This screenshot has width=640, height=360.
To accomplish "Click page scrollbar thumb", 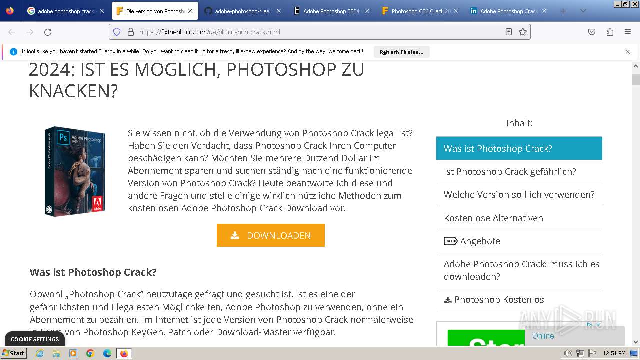I will coord(636,79).
